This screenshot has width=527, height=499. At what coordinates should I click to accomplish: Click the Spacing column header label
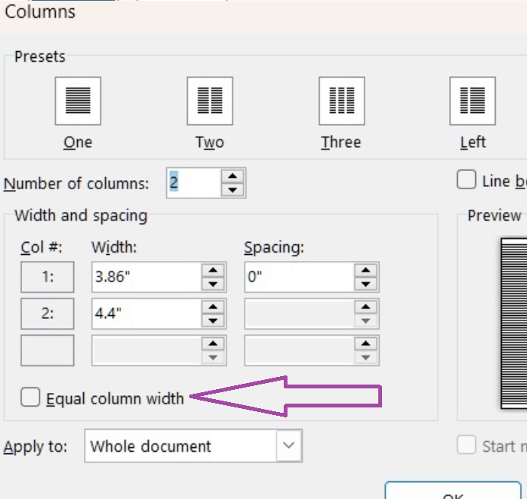click(274, 248)
